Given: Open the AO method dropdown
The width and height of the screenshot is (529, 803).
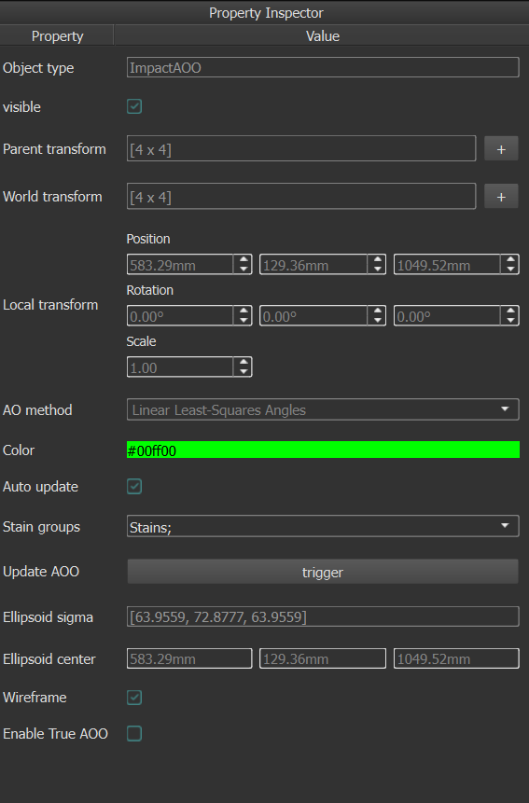Looking at the screenshot, I should pos(323,409).
